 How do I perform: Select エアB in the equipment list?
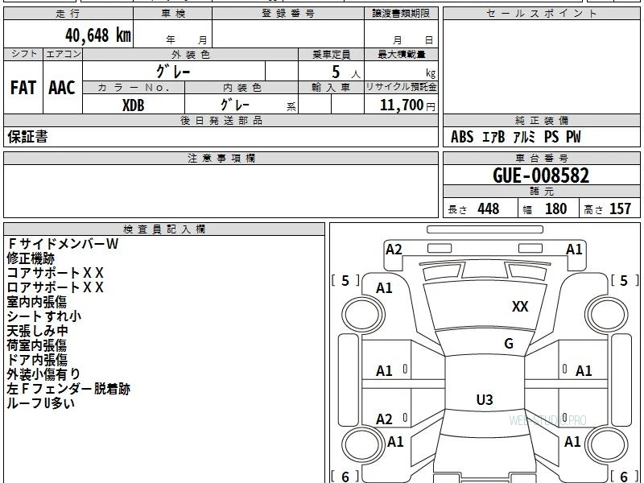tap(493, 137)
